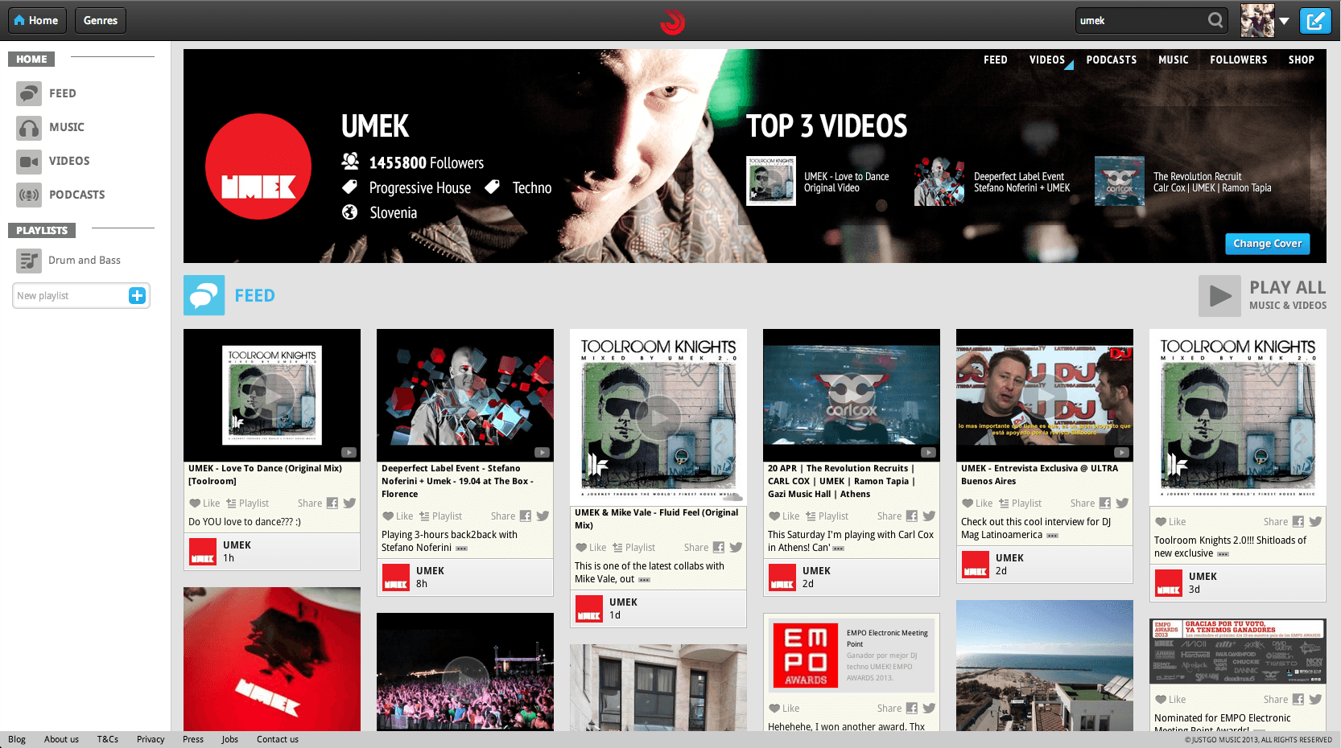Expand Toolroom Knights new exclusive text
Screen dimensions: 1341x748
(1223, 554)
